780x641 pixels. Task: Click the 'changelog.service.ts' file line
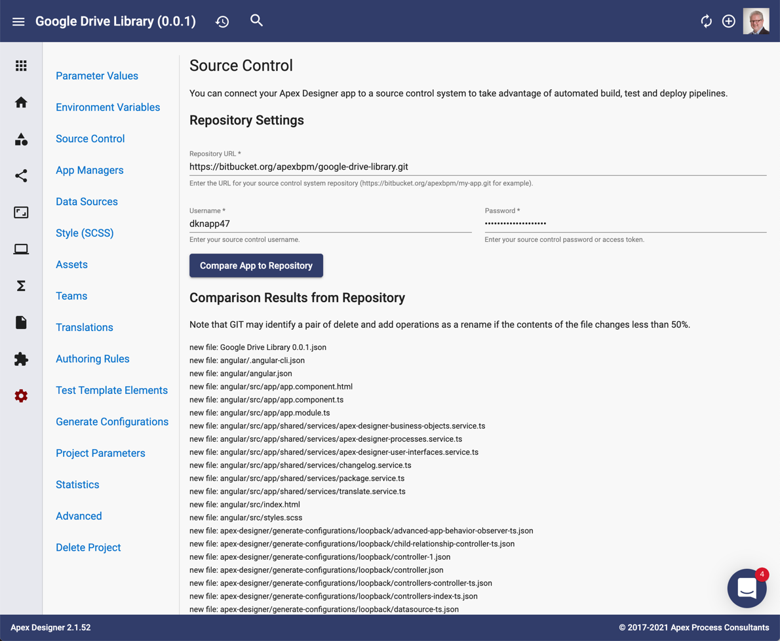click(x=300, y=465)
